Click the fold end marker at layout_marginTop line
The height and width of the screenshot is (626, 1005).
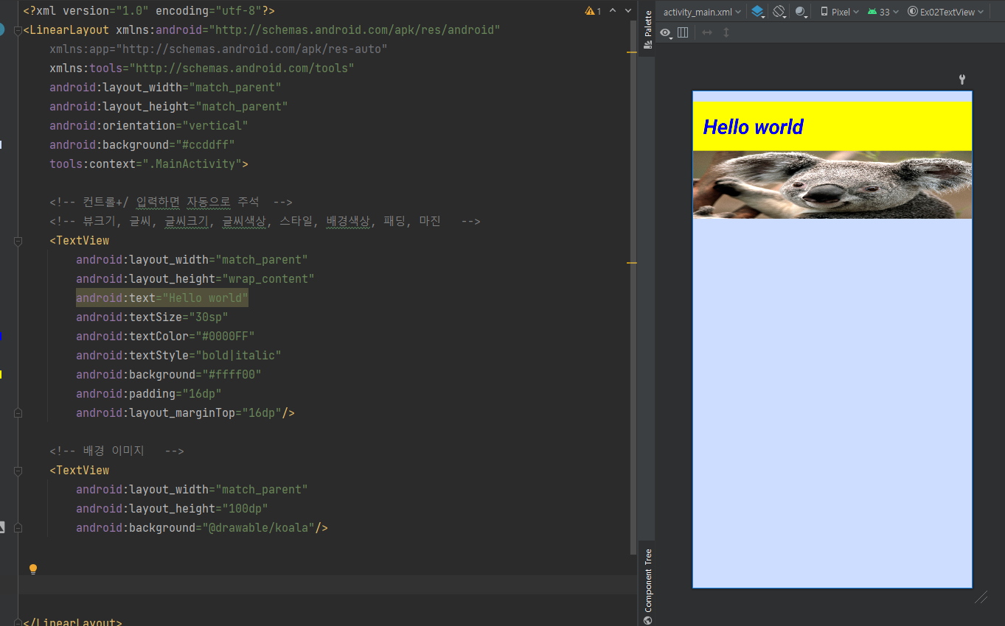(x=18, y=413)
